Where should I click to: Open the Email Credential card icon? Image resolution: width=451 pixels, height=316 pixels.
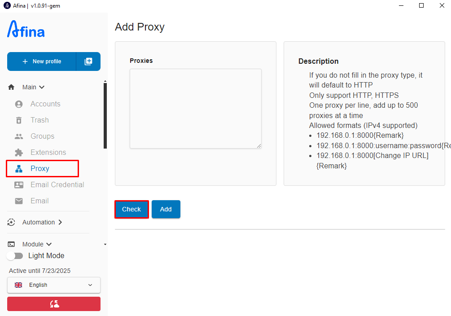point(19,185)
